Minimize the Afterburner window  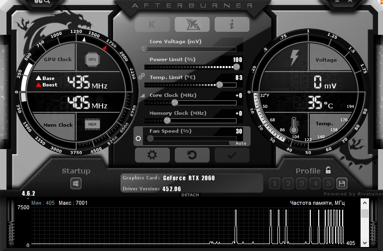(337, 1)
